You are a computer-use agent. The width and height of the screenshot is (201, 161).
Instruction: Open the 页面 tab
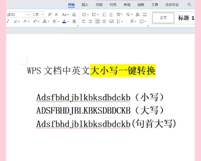coord(99,5)
